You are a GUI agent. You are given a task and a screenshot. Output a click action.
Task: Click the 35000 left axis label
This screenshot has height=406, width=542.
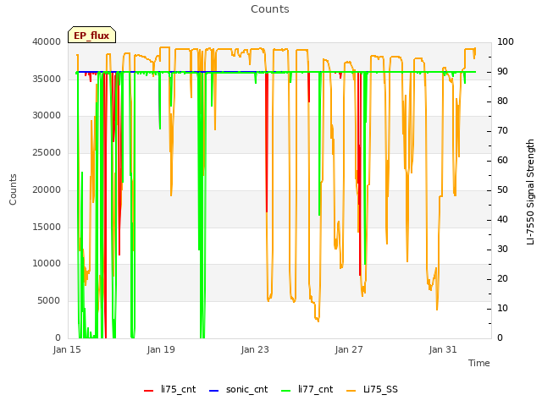pyautogui.click(x=47, y=79)
